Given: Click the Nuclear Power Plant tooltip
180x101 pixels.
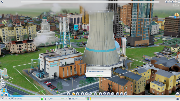Looking at the screenshot, I should point(99,73).
